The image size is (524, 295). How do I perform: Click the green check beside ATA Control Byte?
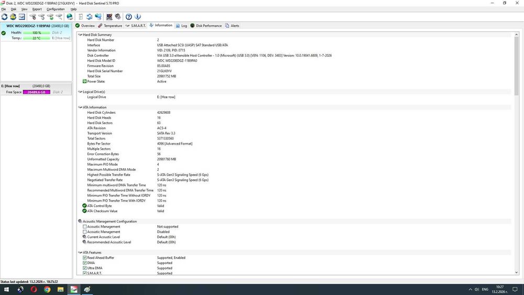click(84, 206)
